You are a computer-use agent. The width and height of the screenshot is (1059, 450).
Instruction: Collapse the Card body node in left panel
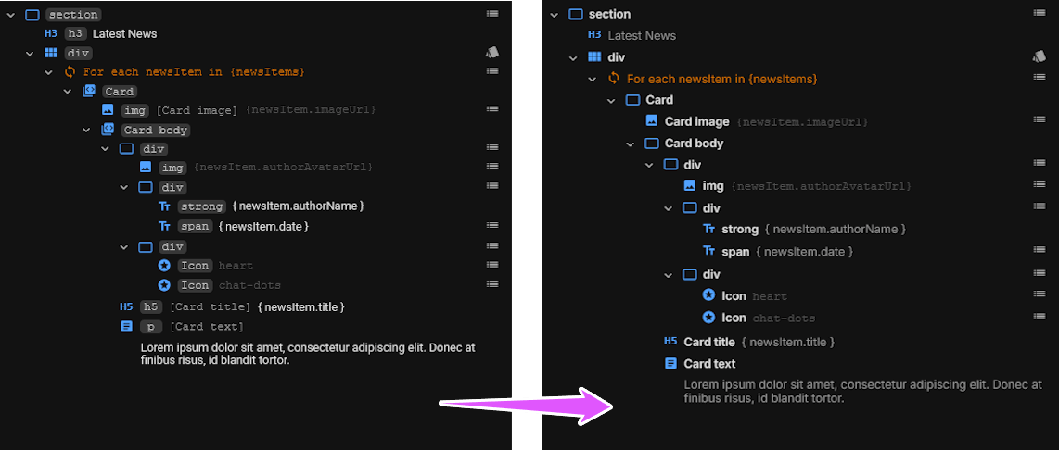point(86,130)
